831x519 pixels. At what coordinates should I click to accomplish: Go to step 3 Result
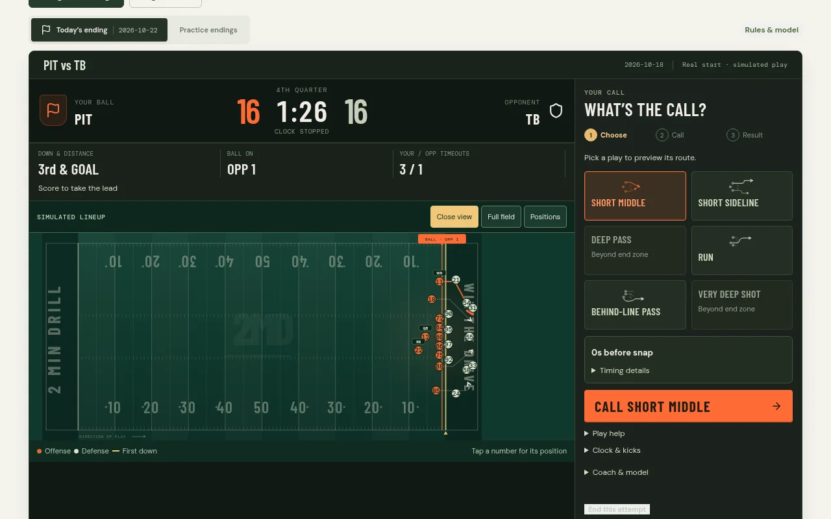coord(745,135)
